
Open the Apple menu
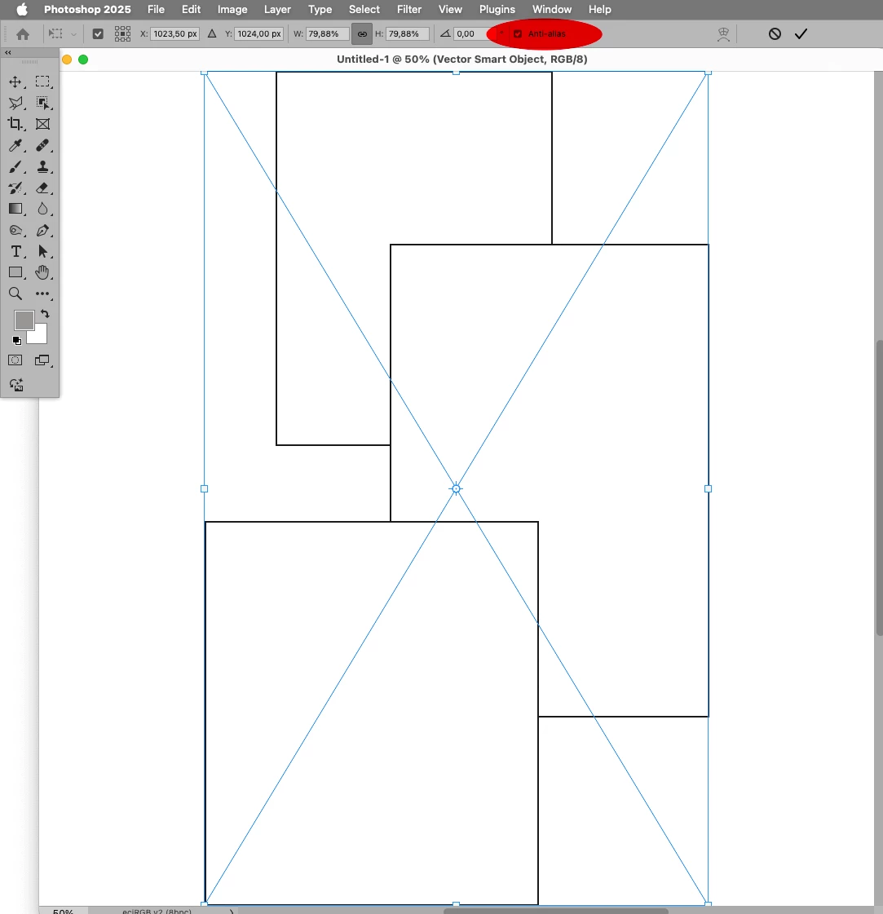[x=22, y=9]
